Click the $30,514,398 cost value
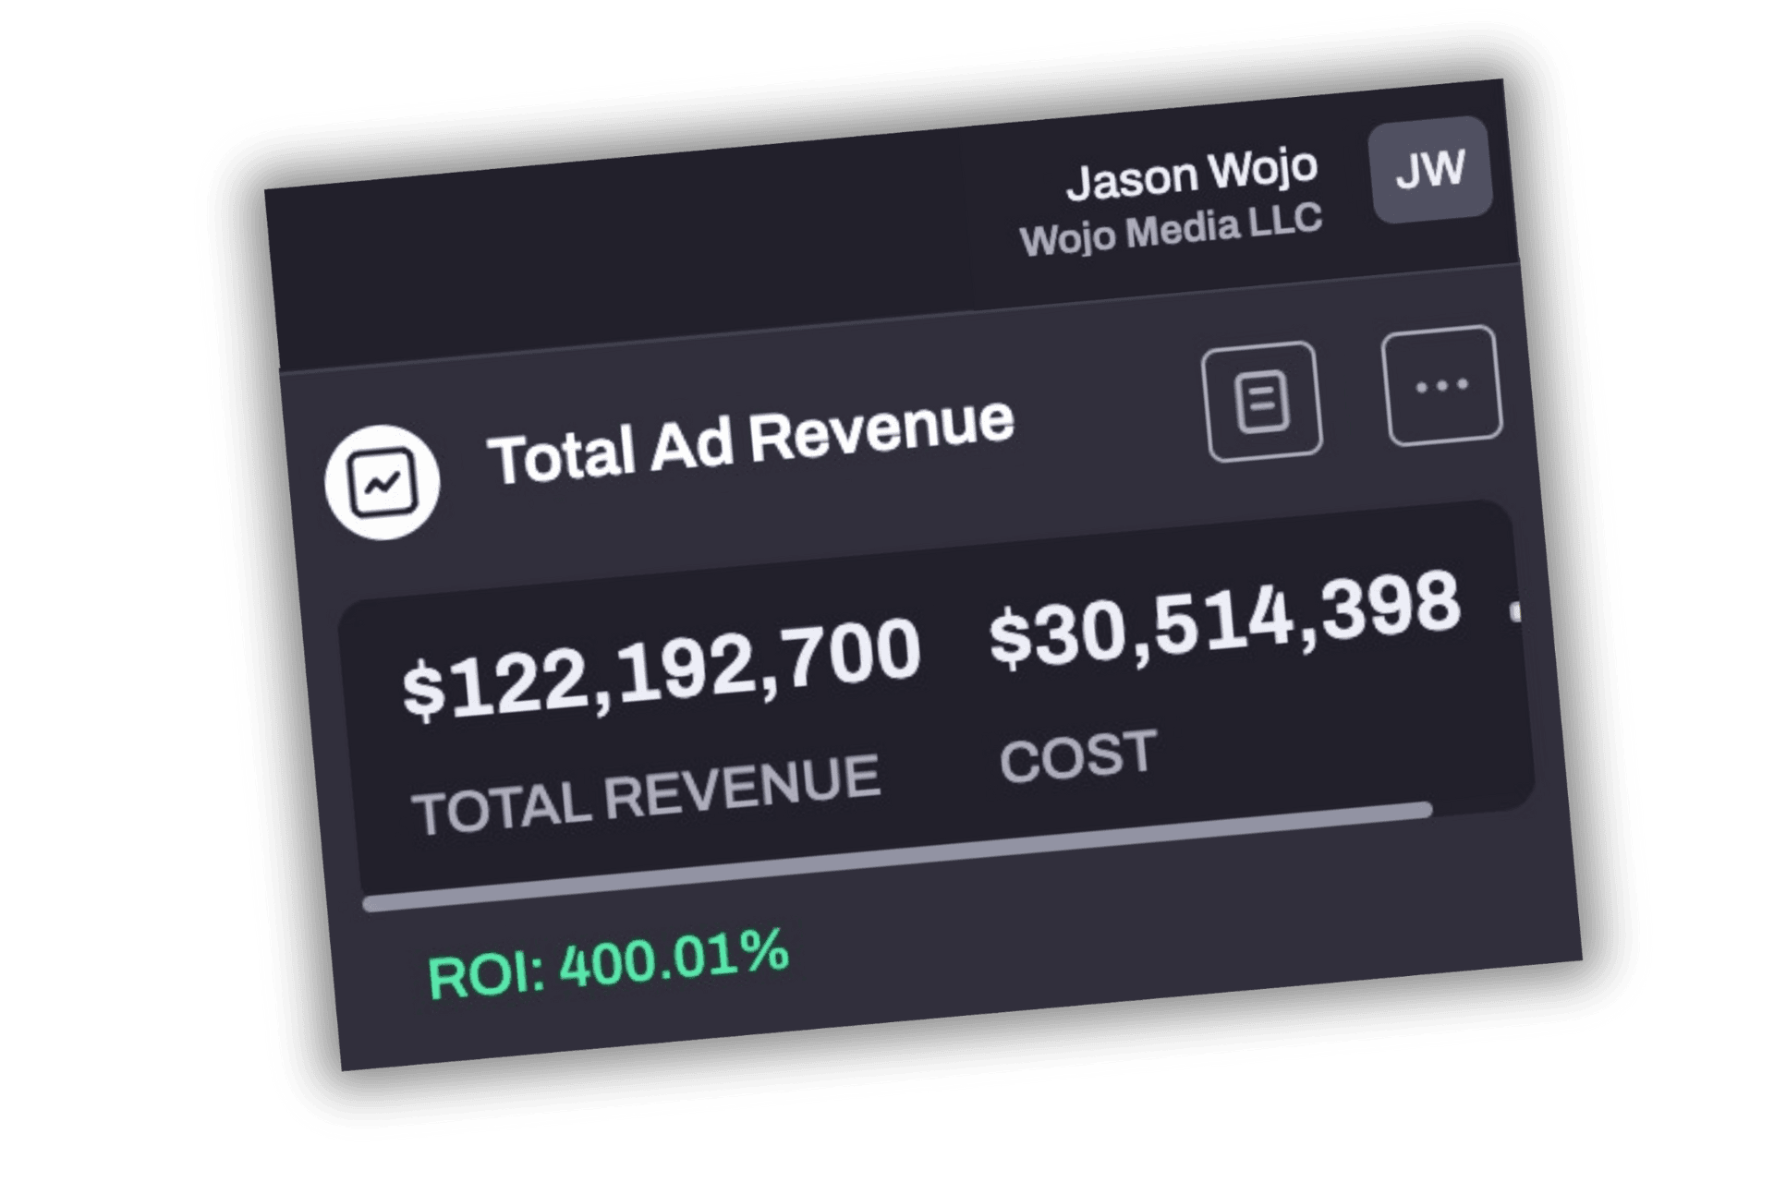1774x1182 pixels. point(1225,619)
